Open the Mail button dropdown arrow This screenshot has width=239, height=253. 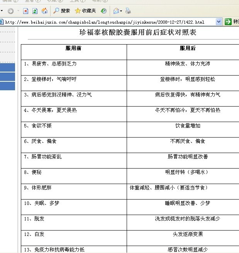coord(121,11)
